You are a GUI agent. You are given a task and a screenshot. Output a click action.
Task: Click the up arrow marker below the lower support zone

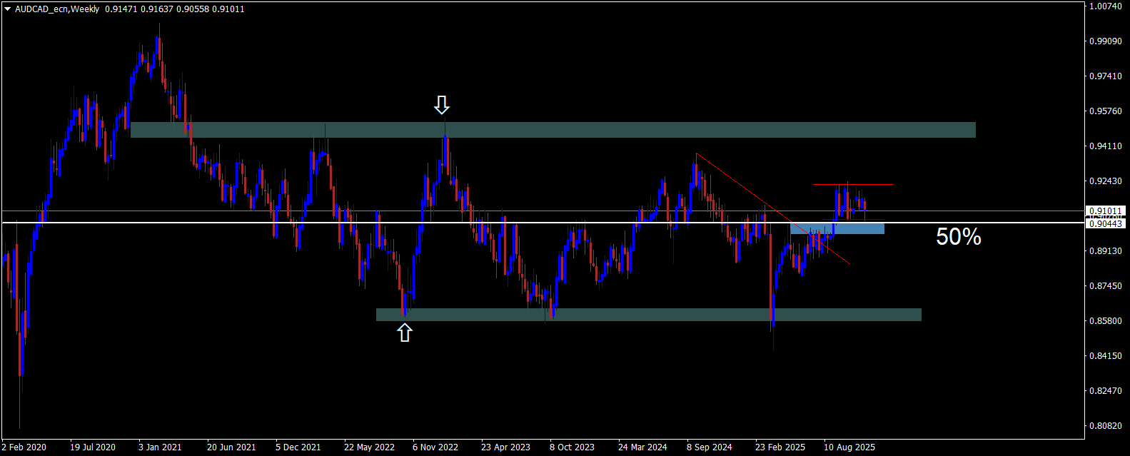click(405, 332)
